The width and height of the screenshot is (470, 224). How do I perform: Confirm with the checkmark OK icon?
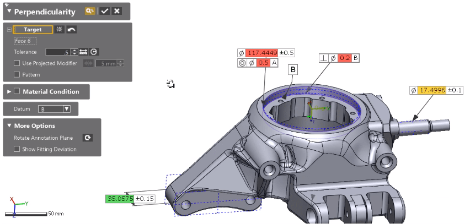click(104, 11)
